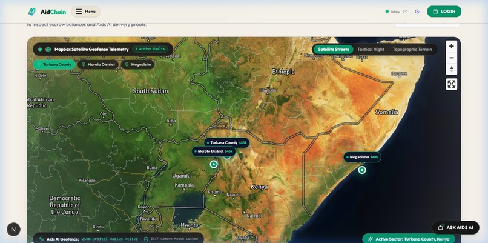Click the AidChain logo icon
Image resolution: width=488 pixels, height=243 pixels.
click(31, 12)
